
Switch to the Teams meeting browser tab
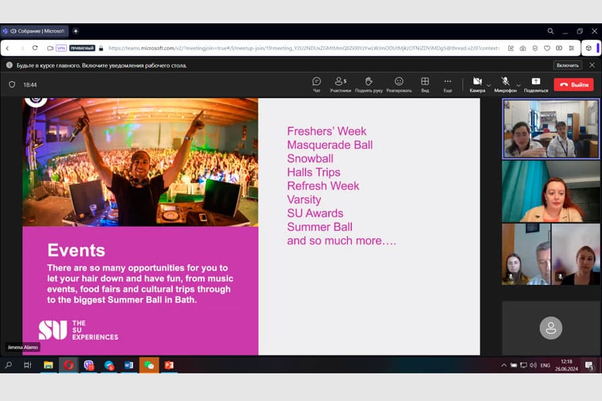click(x=36, y=31)
